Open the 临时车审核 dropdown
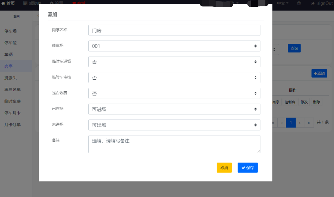Image resolution: width=334 pixels, height=197 pixels. (x=174, y=78)
